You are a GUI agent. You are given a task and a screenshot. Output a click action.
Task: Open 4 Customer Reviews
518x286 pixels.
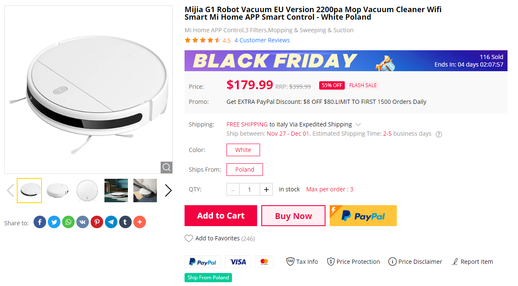point(262,40)
